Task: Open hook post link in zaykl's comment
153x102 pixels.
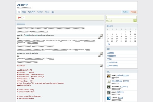Action: (x=123, y=75)
